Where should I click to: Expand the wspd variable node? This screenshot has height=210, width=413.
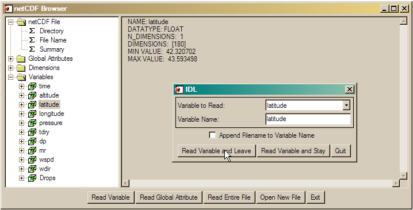coord(22,160)
